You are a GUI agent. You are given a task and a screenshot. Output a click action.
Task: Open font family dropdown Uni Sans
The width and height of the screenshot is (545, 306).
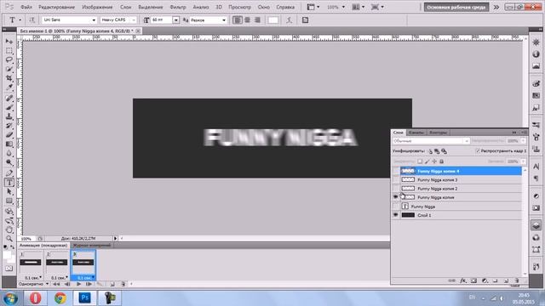[94, 20]
